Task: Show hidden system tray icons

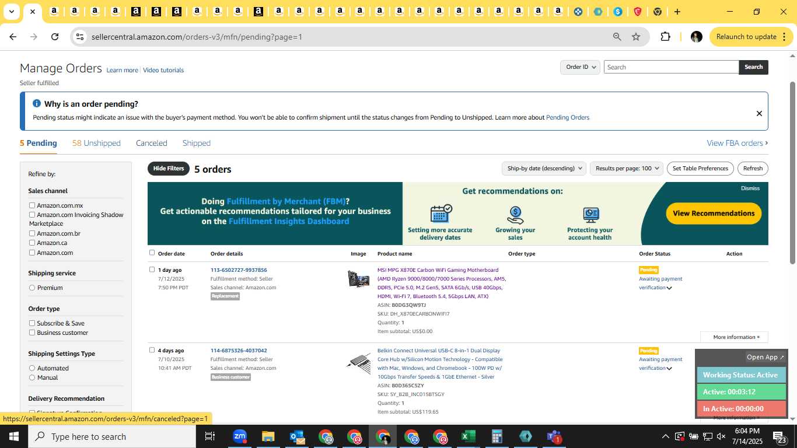Action: [x=665, y=436]
